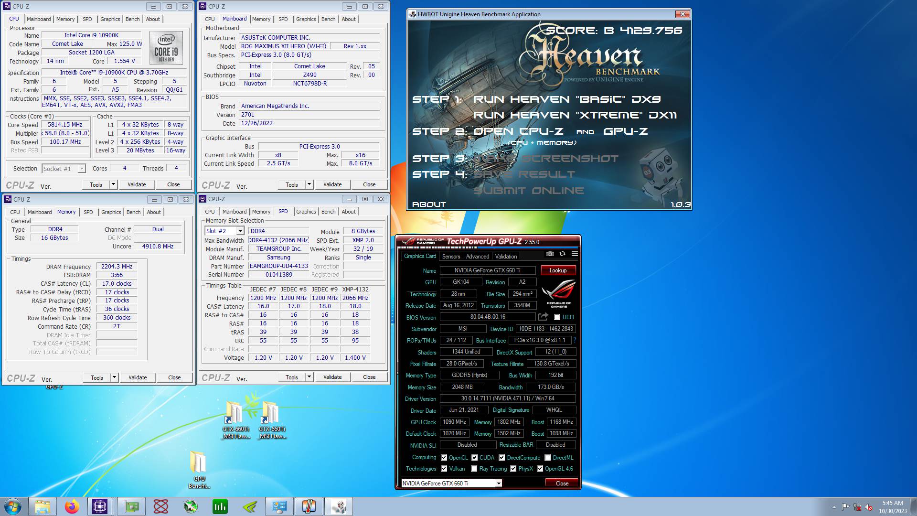Click Validate in the CPU-Z CPU window
This screenshot has height=516, width=917.
click(137, 184)
